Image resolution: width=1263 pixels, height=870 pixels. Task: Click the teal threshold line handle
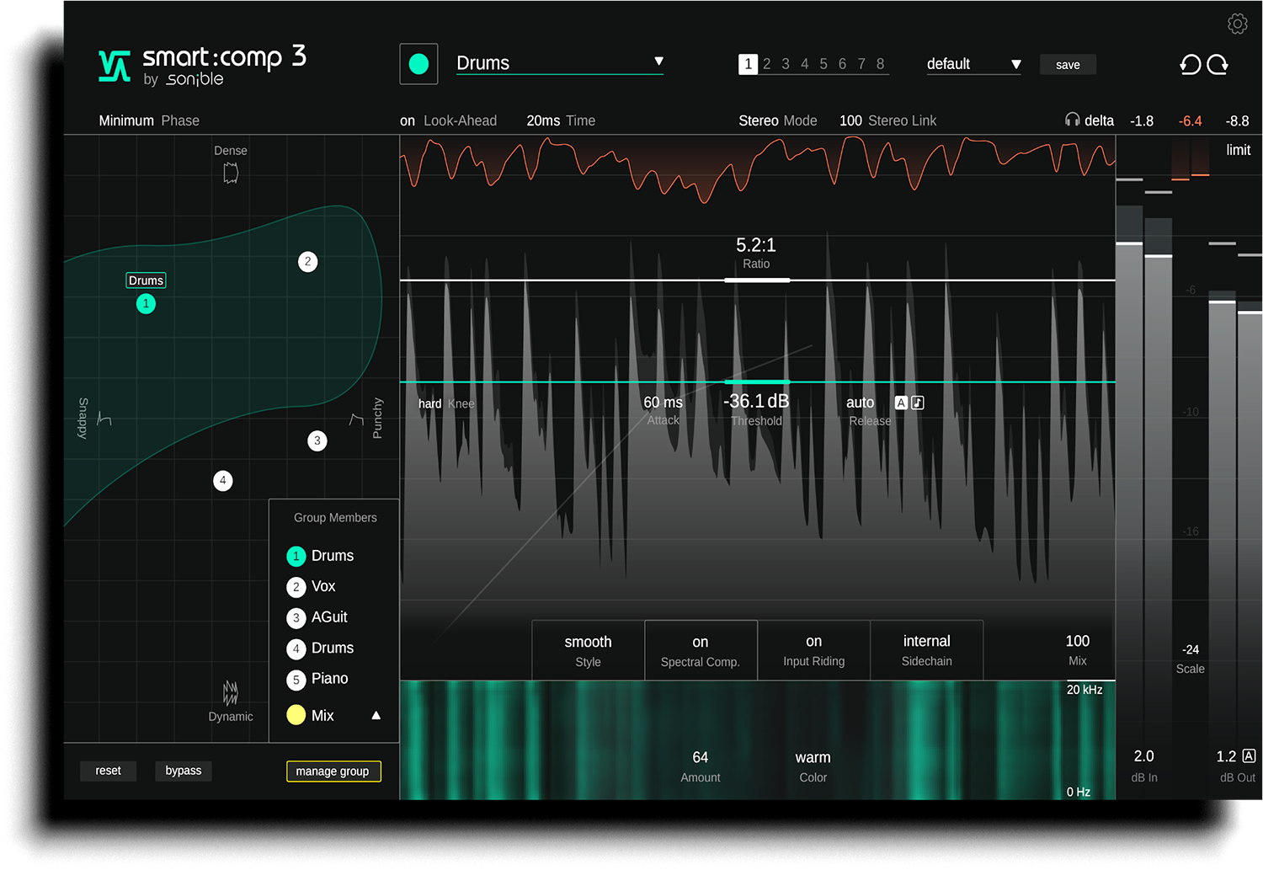756,382
